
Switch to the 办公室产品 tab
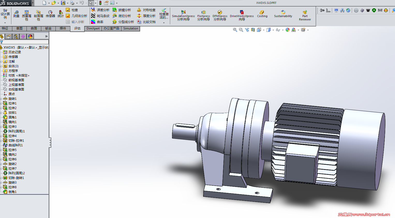pyautogui.click(x=111, y=28)
